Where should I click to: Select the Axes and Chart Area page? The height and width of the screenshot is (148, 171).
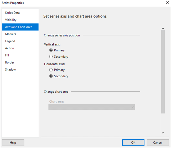click(19, 27)
